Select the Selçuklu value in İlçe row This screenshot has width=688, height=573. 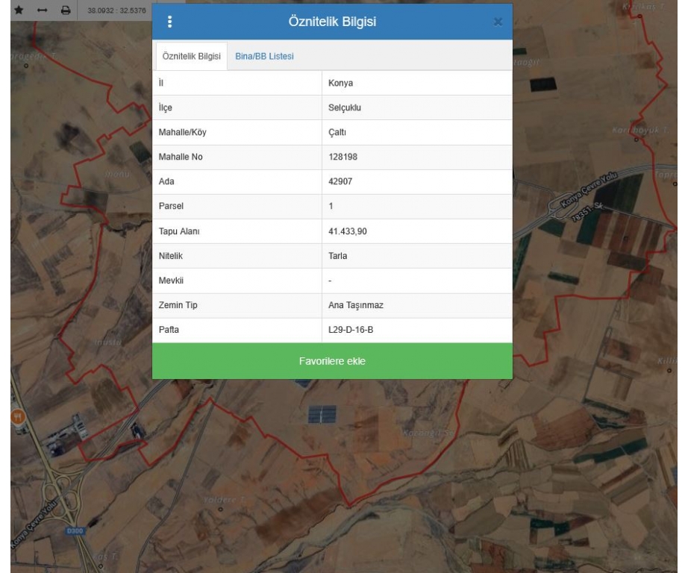pos(345,107)
